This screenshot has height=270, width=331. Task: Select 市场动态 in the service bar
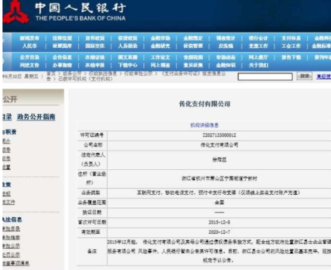pos(226,58)
